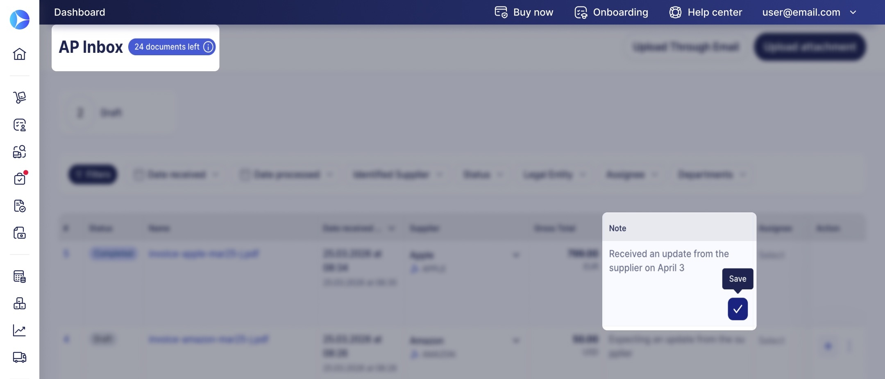Click the delivery truck sidebar icon
The image size is (885, 379).
[20, 357]
